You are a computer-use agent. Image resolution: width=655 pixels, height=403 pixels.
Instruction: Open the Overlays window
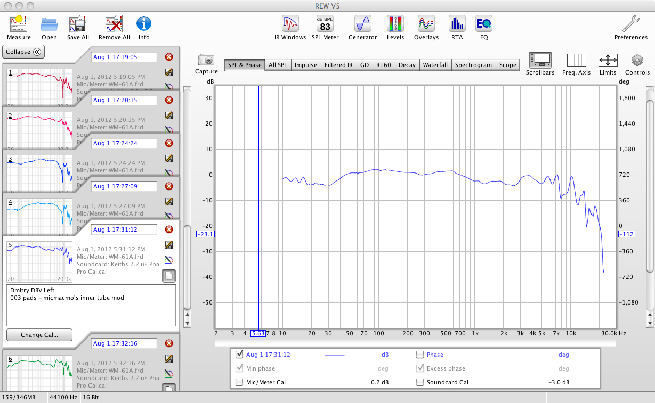[x=426, y=24]
